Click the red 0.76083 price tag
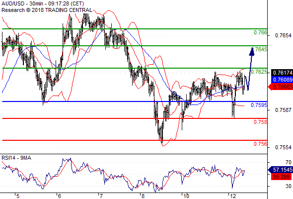This screenshot has width=293, height=199. (x=281, y=87)
